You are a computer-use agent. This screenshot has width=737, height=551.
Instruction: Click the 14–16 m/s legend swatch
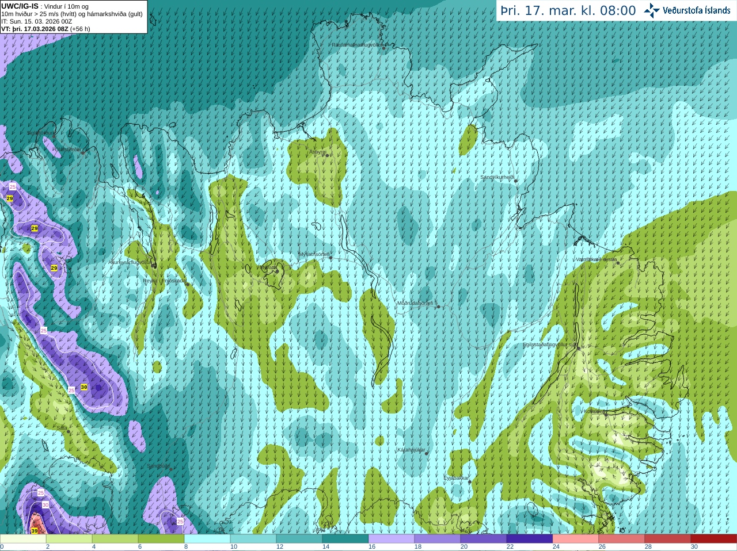click(x=345, y=539)
